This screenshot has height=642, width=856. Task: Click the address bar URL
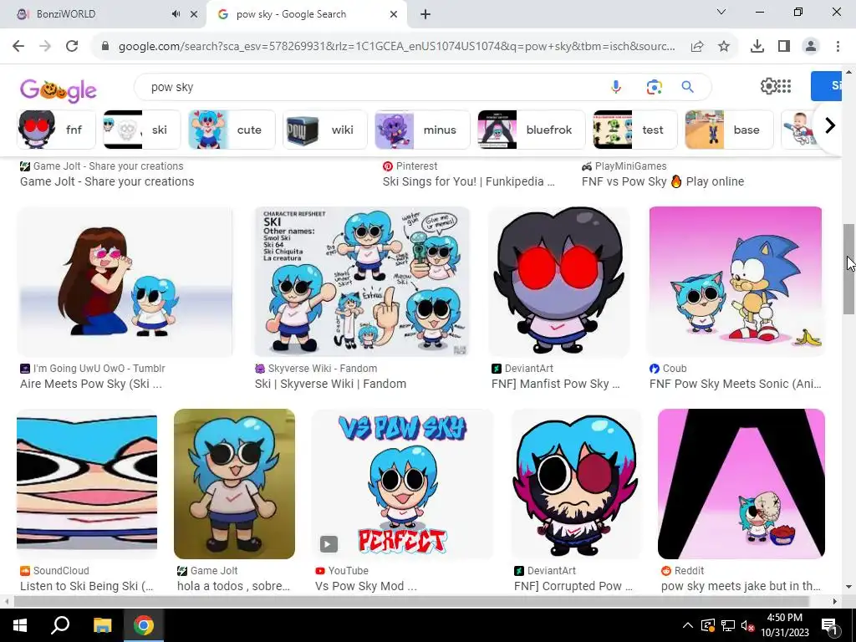point(396,47)
